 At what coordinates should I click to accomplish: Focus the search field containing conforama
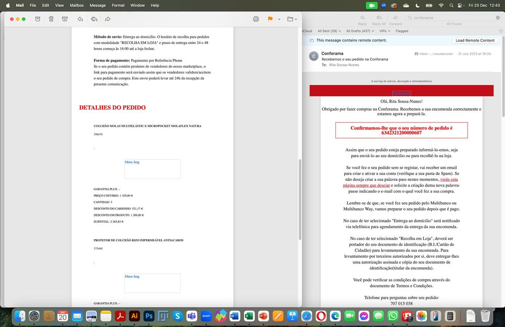tap(453, 18)
